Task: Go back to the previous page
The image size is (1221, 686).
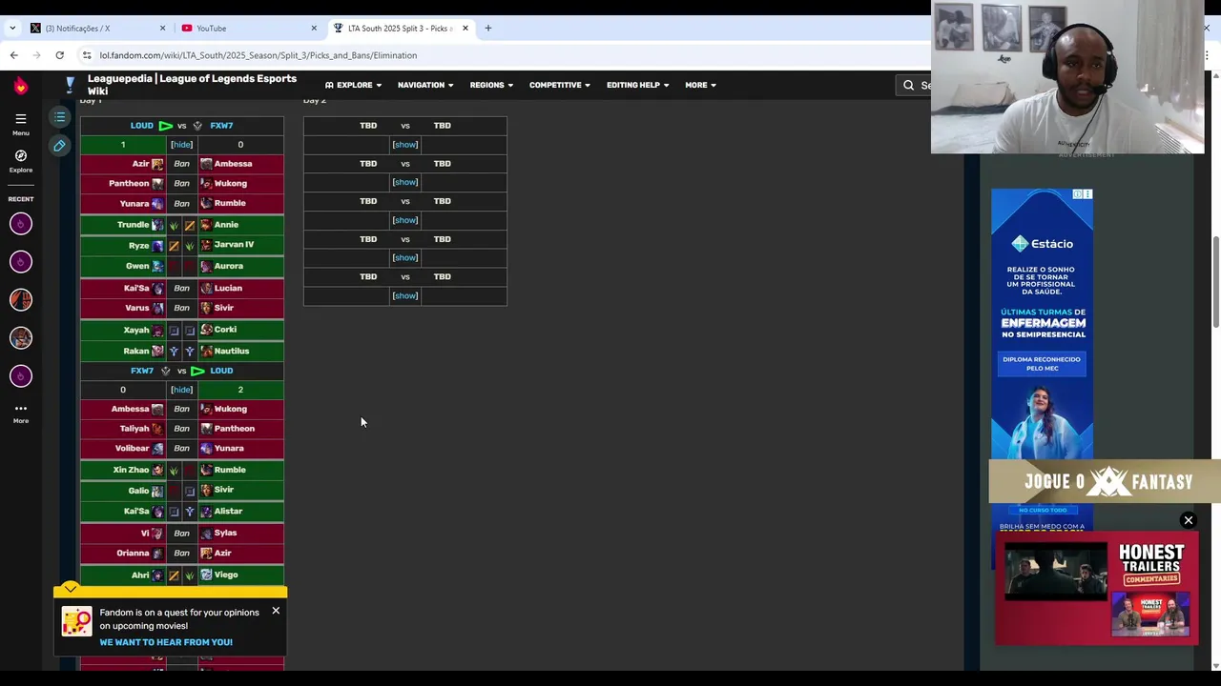Action: point(13,55)
